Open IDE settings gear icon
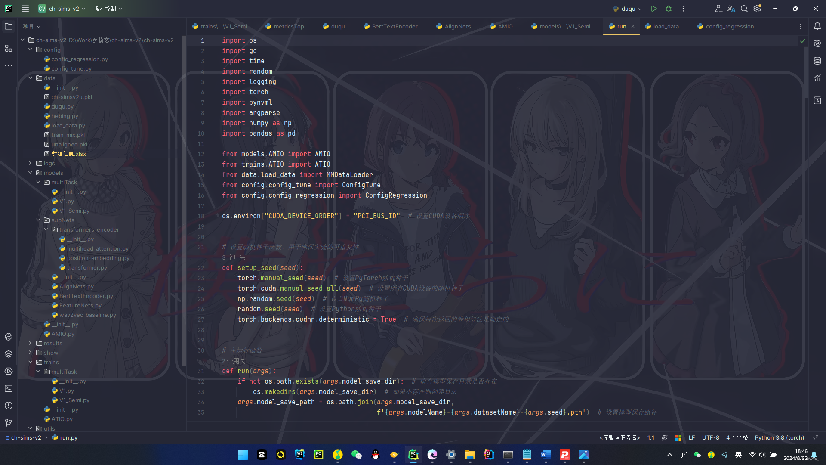 (x=758, y=9)
